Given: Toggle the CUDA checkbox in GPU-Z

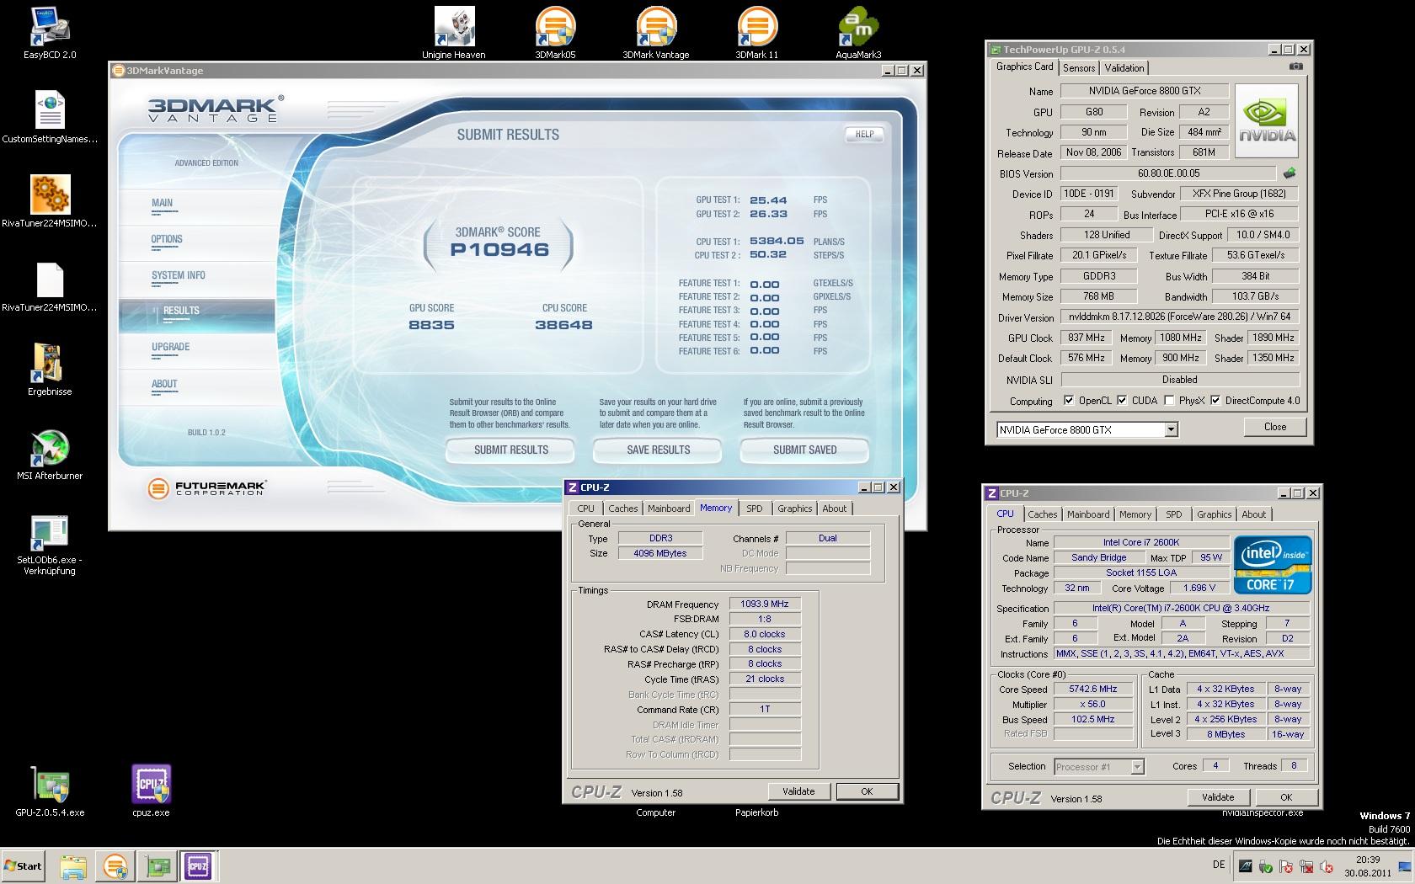Looking at the screenshot, I should (x=1122, y=401).
